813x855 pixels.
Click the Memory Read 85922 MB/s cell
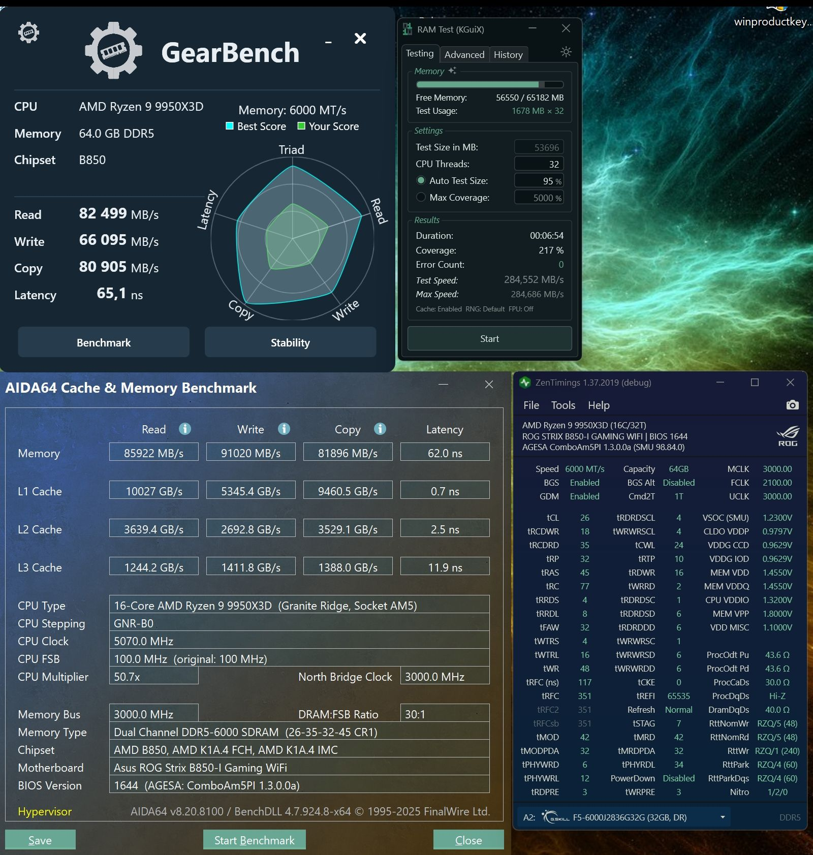point(154,452)
